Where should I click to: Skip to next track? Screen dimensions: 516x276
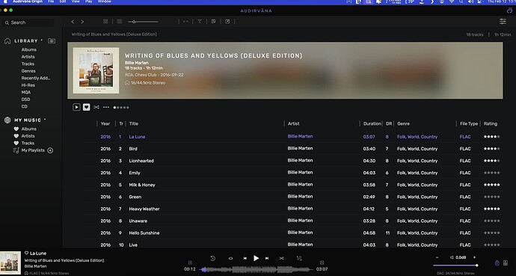click(x=267, y=258)
